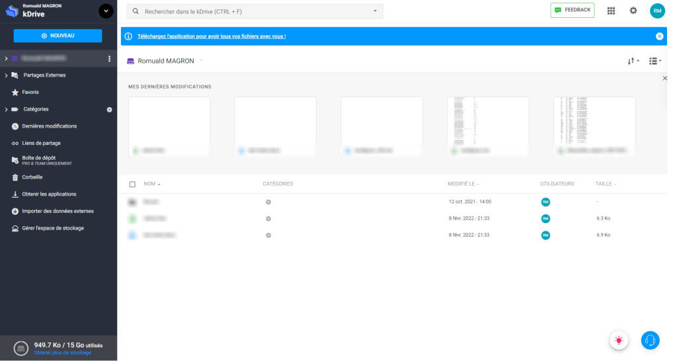Click the Boîte de dépôt folder icon
677x361 pixels.
point(15,160)
